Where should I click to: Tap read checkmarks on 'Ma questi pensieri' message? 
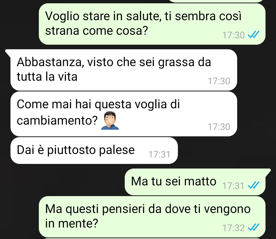click(x=254, y=227)
